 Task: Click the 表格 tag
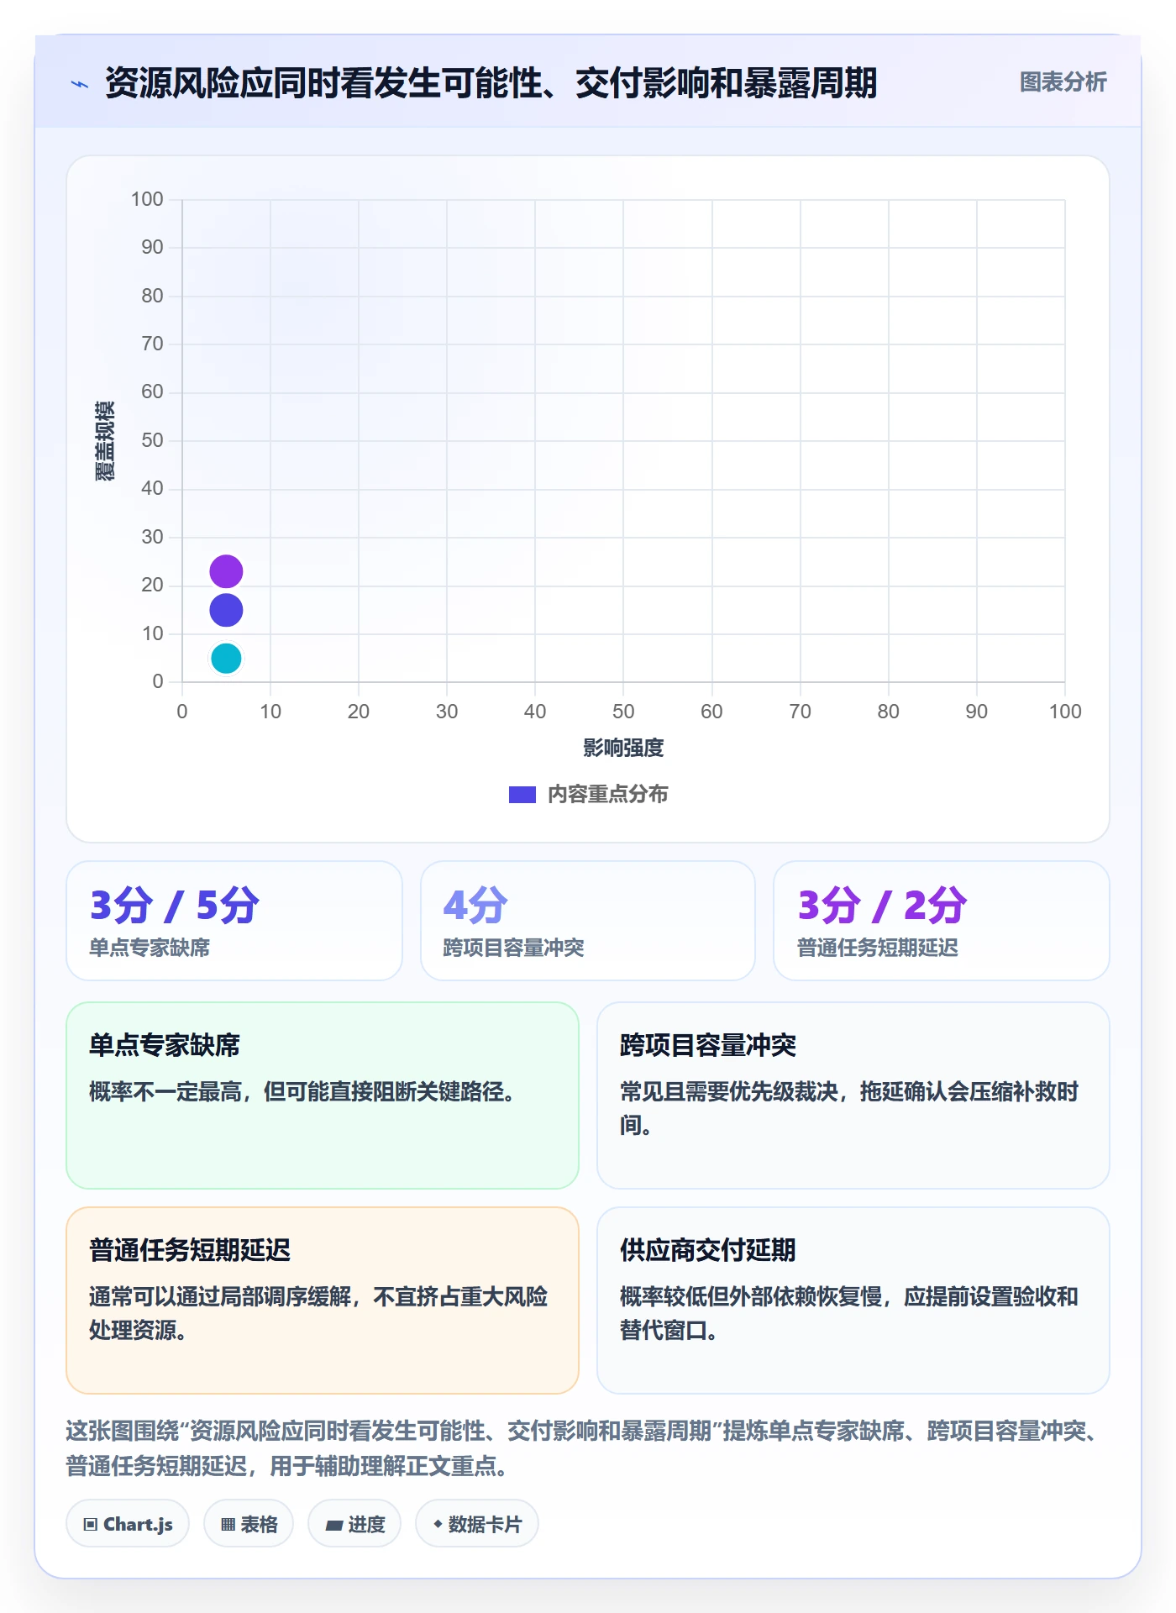[249, 1524]
